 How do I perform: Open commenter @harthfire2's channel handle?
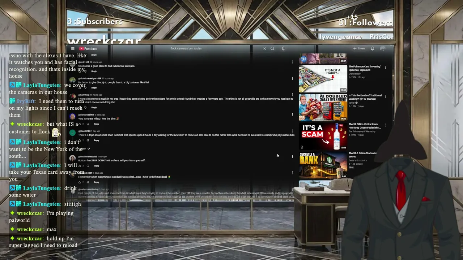pos(84,95)
